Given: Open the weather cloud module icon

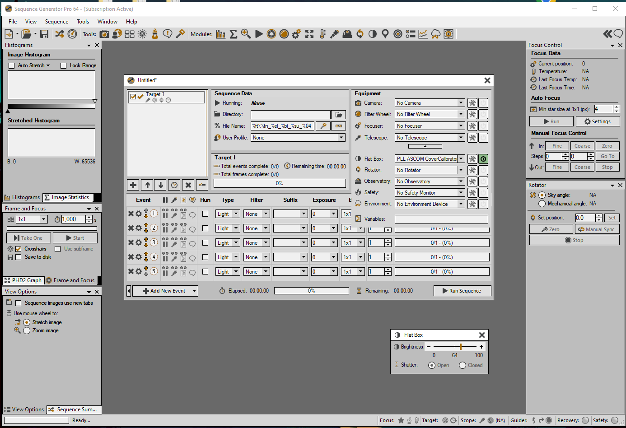Looking at the screenshot, I should pyautogui.click(x=436, y=34).
